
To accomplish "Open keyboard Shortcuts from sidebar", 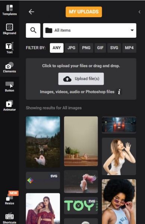I will point(9,218).
